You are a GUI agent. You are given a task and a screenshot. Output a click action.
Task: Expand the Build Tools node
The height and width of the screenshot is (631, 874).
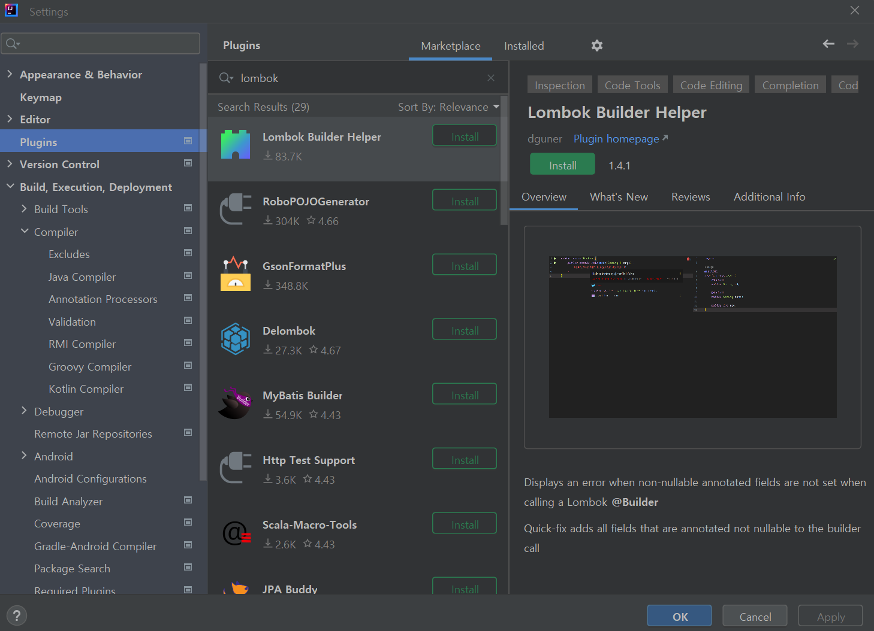[24, 208]
